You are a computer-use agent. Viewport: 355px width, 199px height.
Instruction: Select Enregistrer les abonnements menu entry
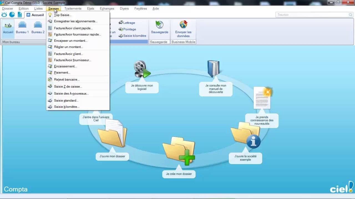point(78,21)
